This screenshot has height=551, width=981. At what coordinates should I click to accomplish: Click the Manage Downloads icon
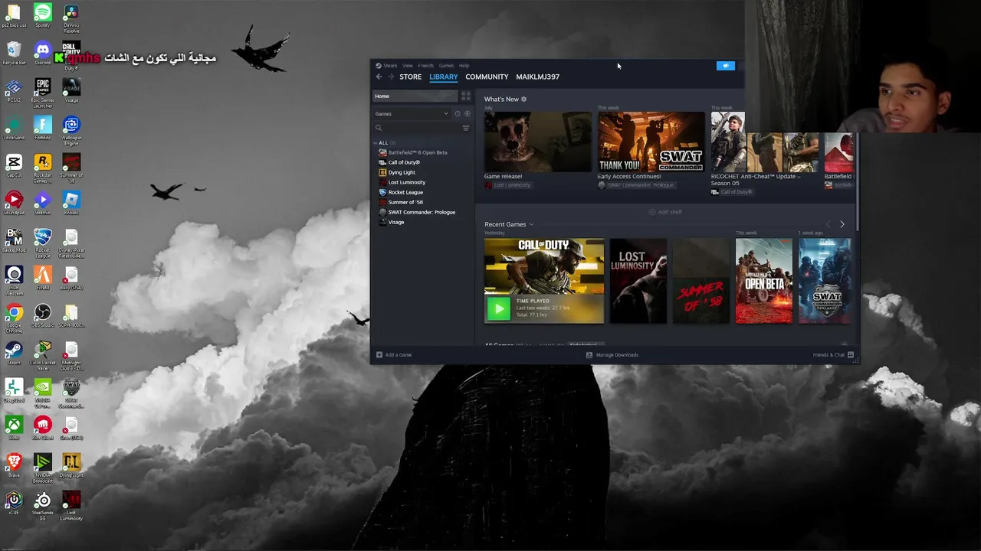[589, 355]
